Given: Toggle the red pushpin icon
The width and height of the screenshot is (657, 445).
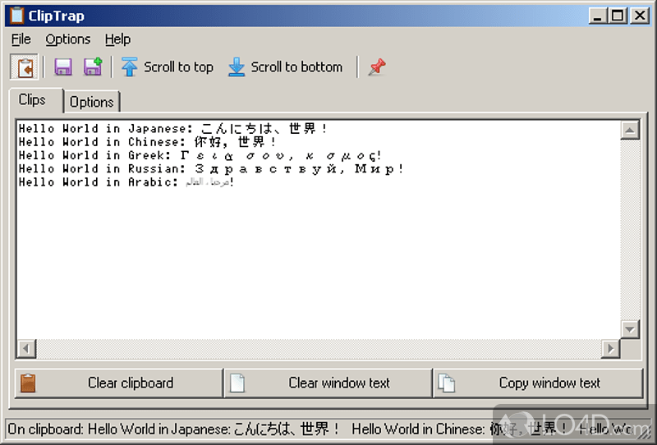Looking at the screenshot, I should (x=377, y=67).
